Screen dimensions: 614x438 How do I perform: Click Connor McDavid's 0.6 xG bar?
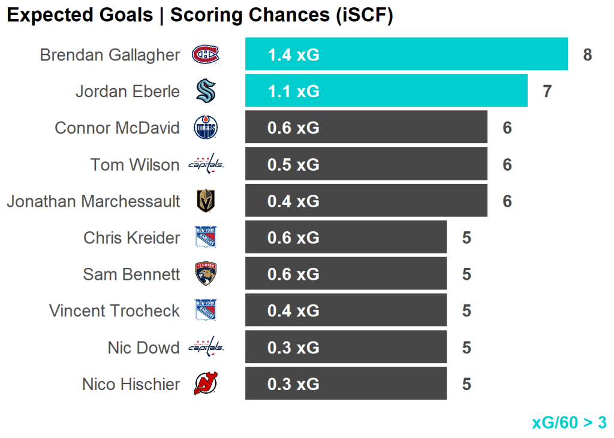366,128
